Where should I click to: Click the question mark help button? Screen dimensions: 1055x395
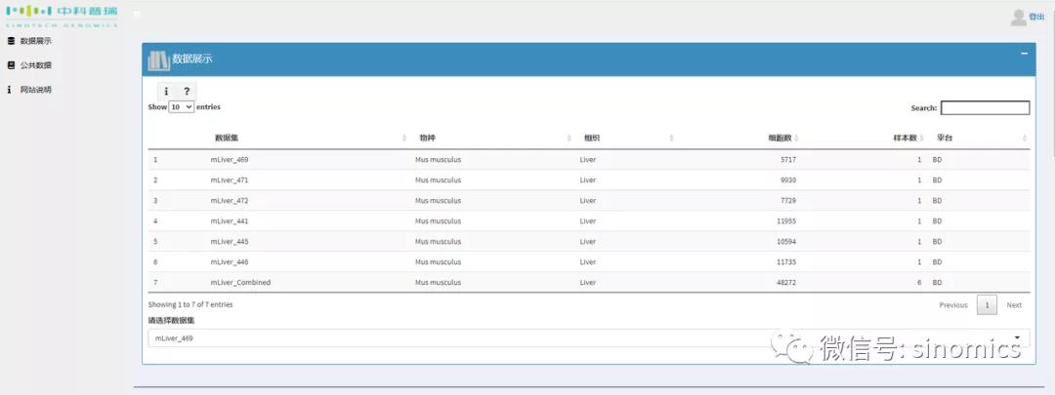(x=187, y=91)
